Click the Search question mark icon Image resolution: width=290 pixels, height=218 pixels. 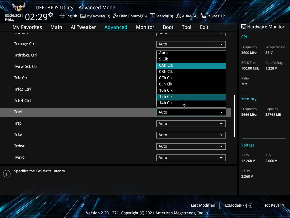(152, 16)
